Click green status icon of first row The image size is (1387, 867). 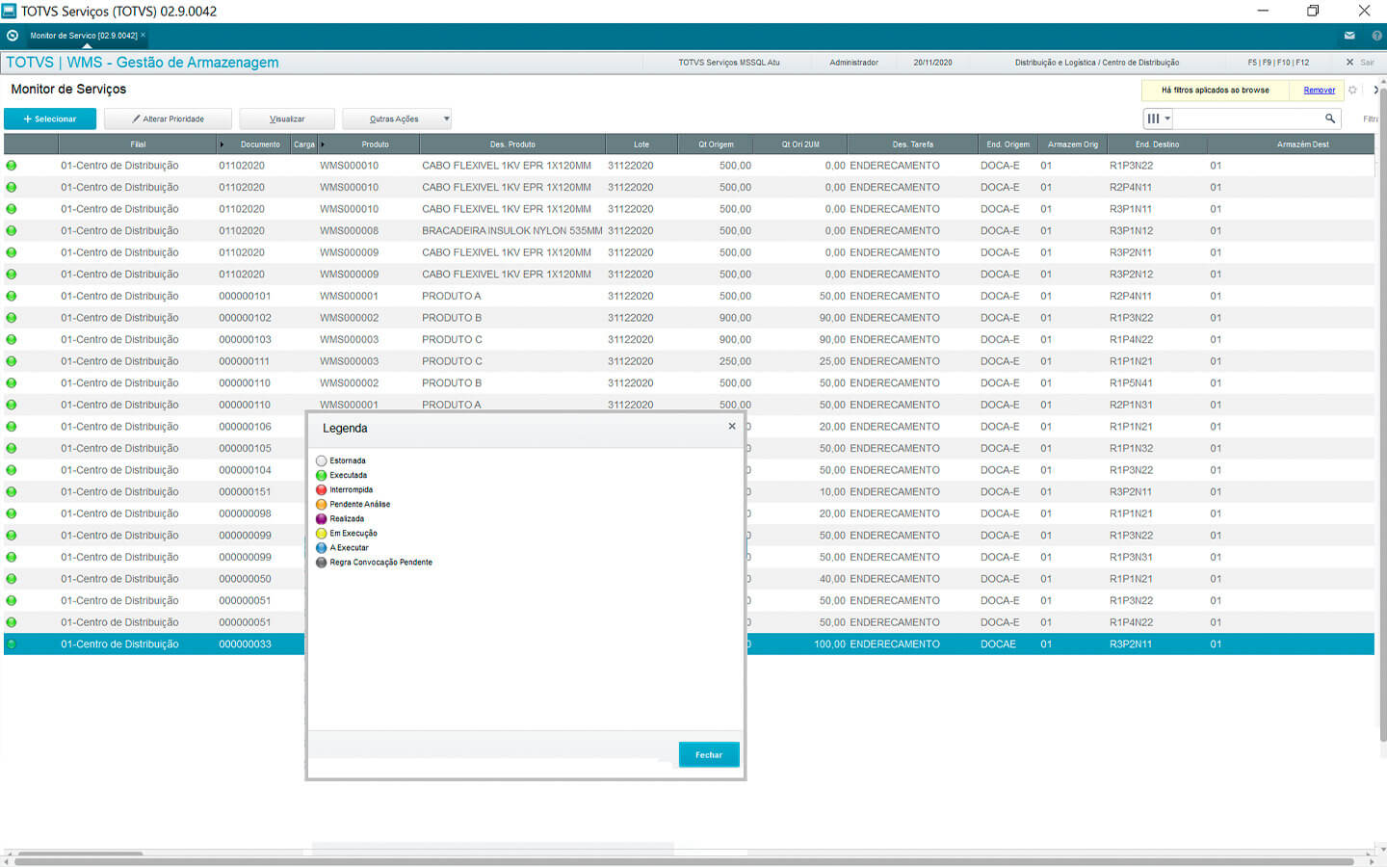click(12, 166)
